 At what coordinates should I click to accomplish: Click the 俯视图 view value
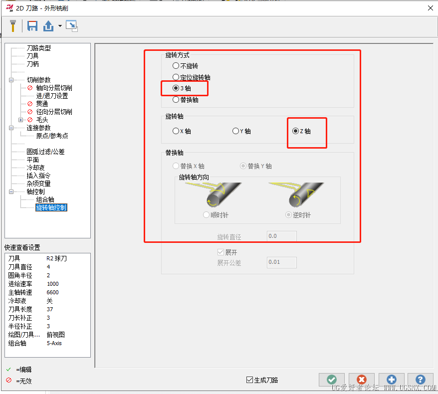point(55,335)
